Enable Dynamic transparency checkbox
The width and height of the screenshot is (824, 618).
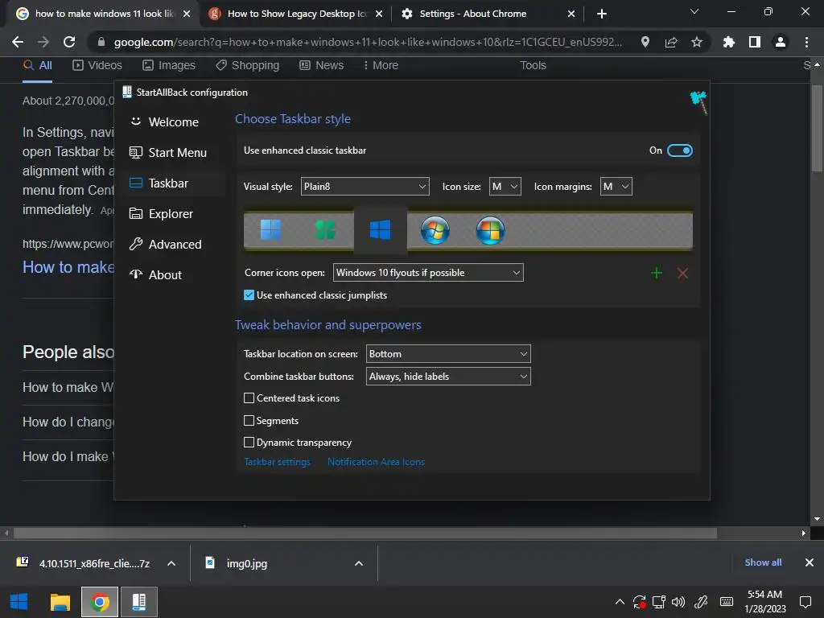(x=249, y=443)
